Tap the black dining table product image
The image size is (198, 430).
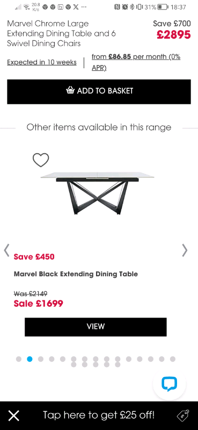(x=97, y=193)
